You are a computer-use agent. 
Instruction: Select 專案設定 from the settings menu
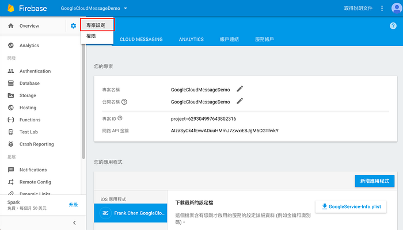pos(97,25)
